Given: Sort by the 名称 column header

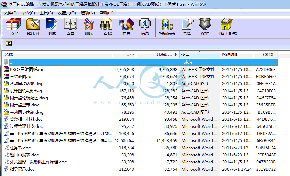Looking at the screenshot, I should coord(57,55).
